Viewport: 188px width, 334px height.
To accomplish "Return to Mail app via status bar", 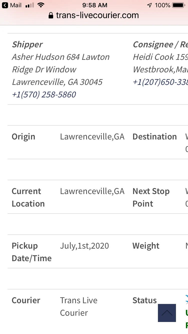I will click(x=12, y=5).
